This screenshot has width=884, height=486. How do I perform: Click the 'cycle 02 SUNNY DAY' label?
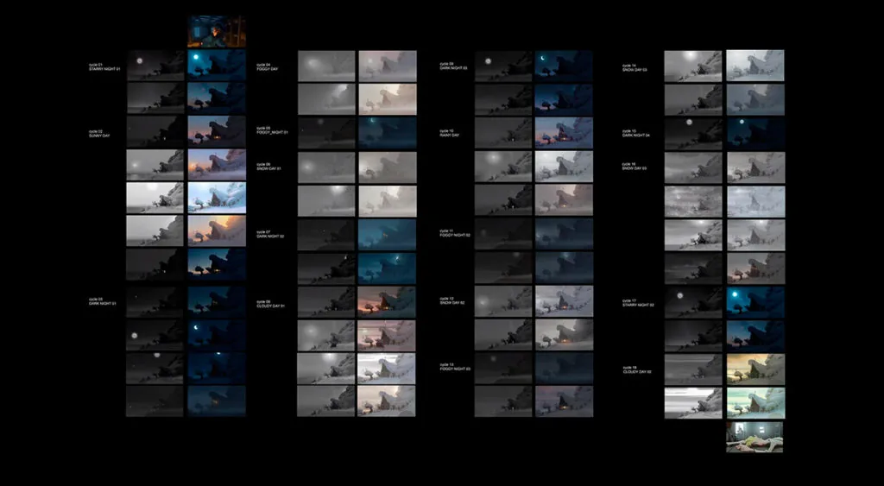(99, 134)
